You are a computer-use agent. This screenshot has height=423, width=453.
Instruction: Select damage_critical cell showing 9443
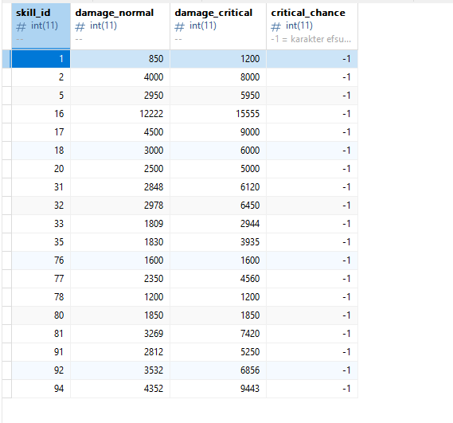(218, 389)
